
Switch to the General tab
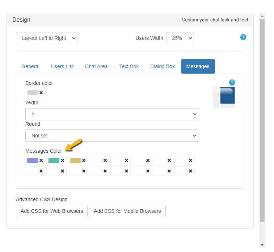pos(30,66)
